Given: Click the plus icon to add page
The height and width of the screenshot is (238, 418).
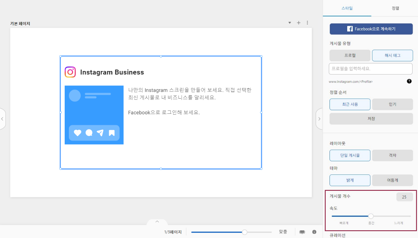Looking at the screenshot, I should click(298, 23).
